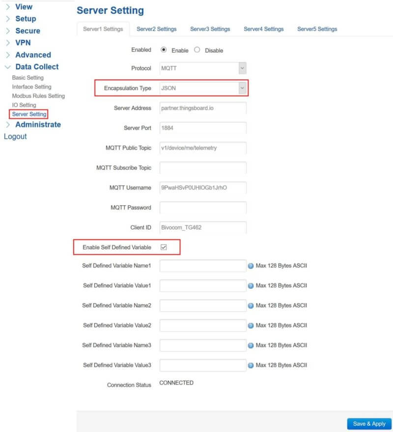Select the Enable radio button

tap(164, 50)
